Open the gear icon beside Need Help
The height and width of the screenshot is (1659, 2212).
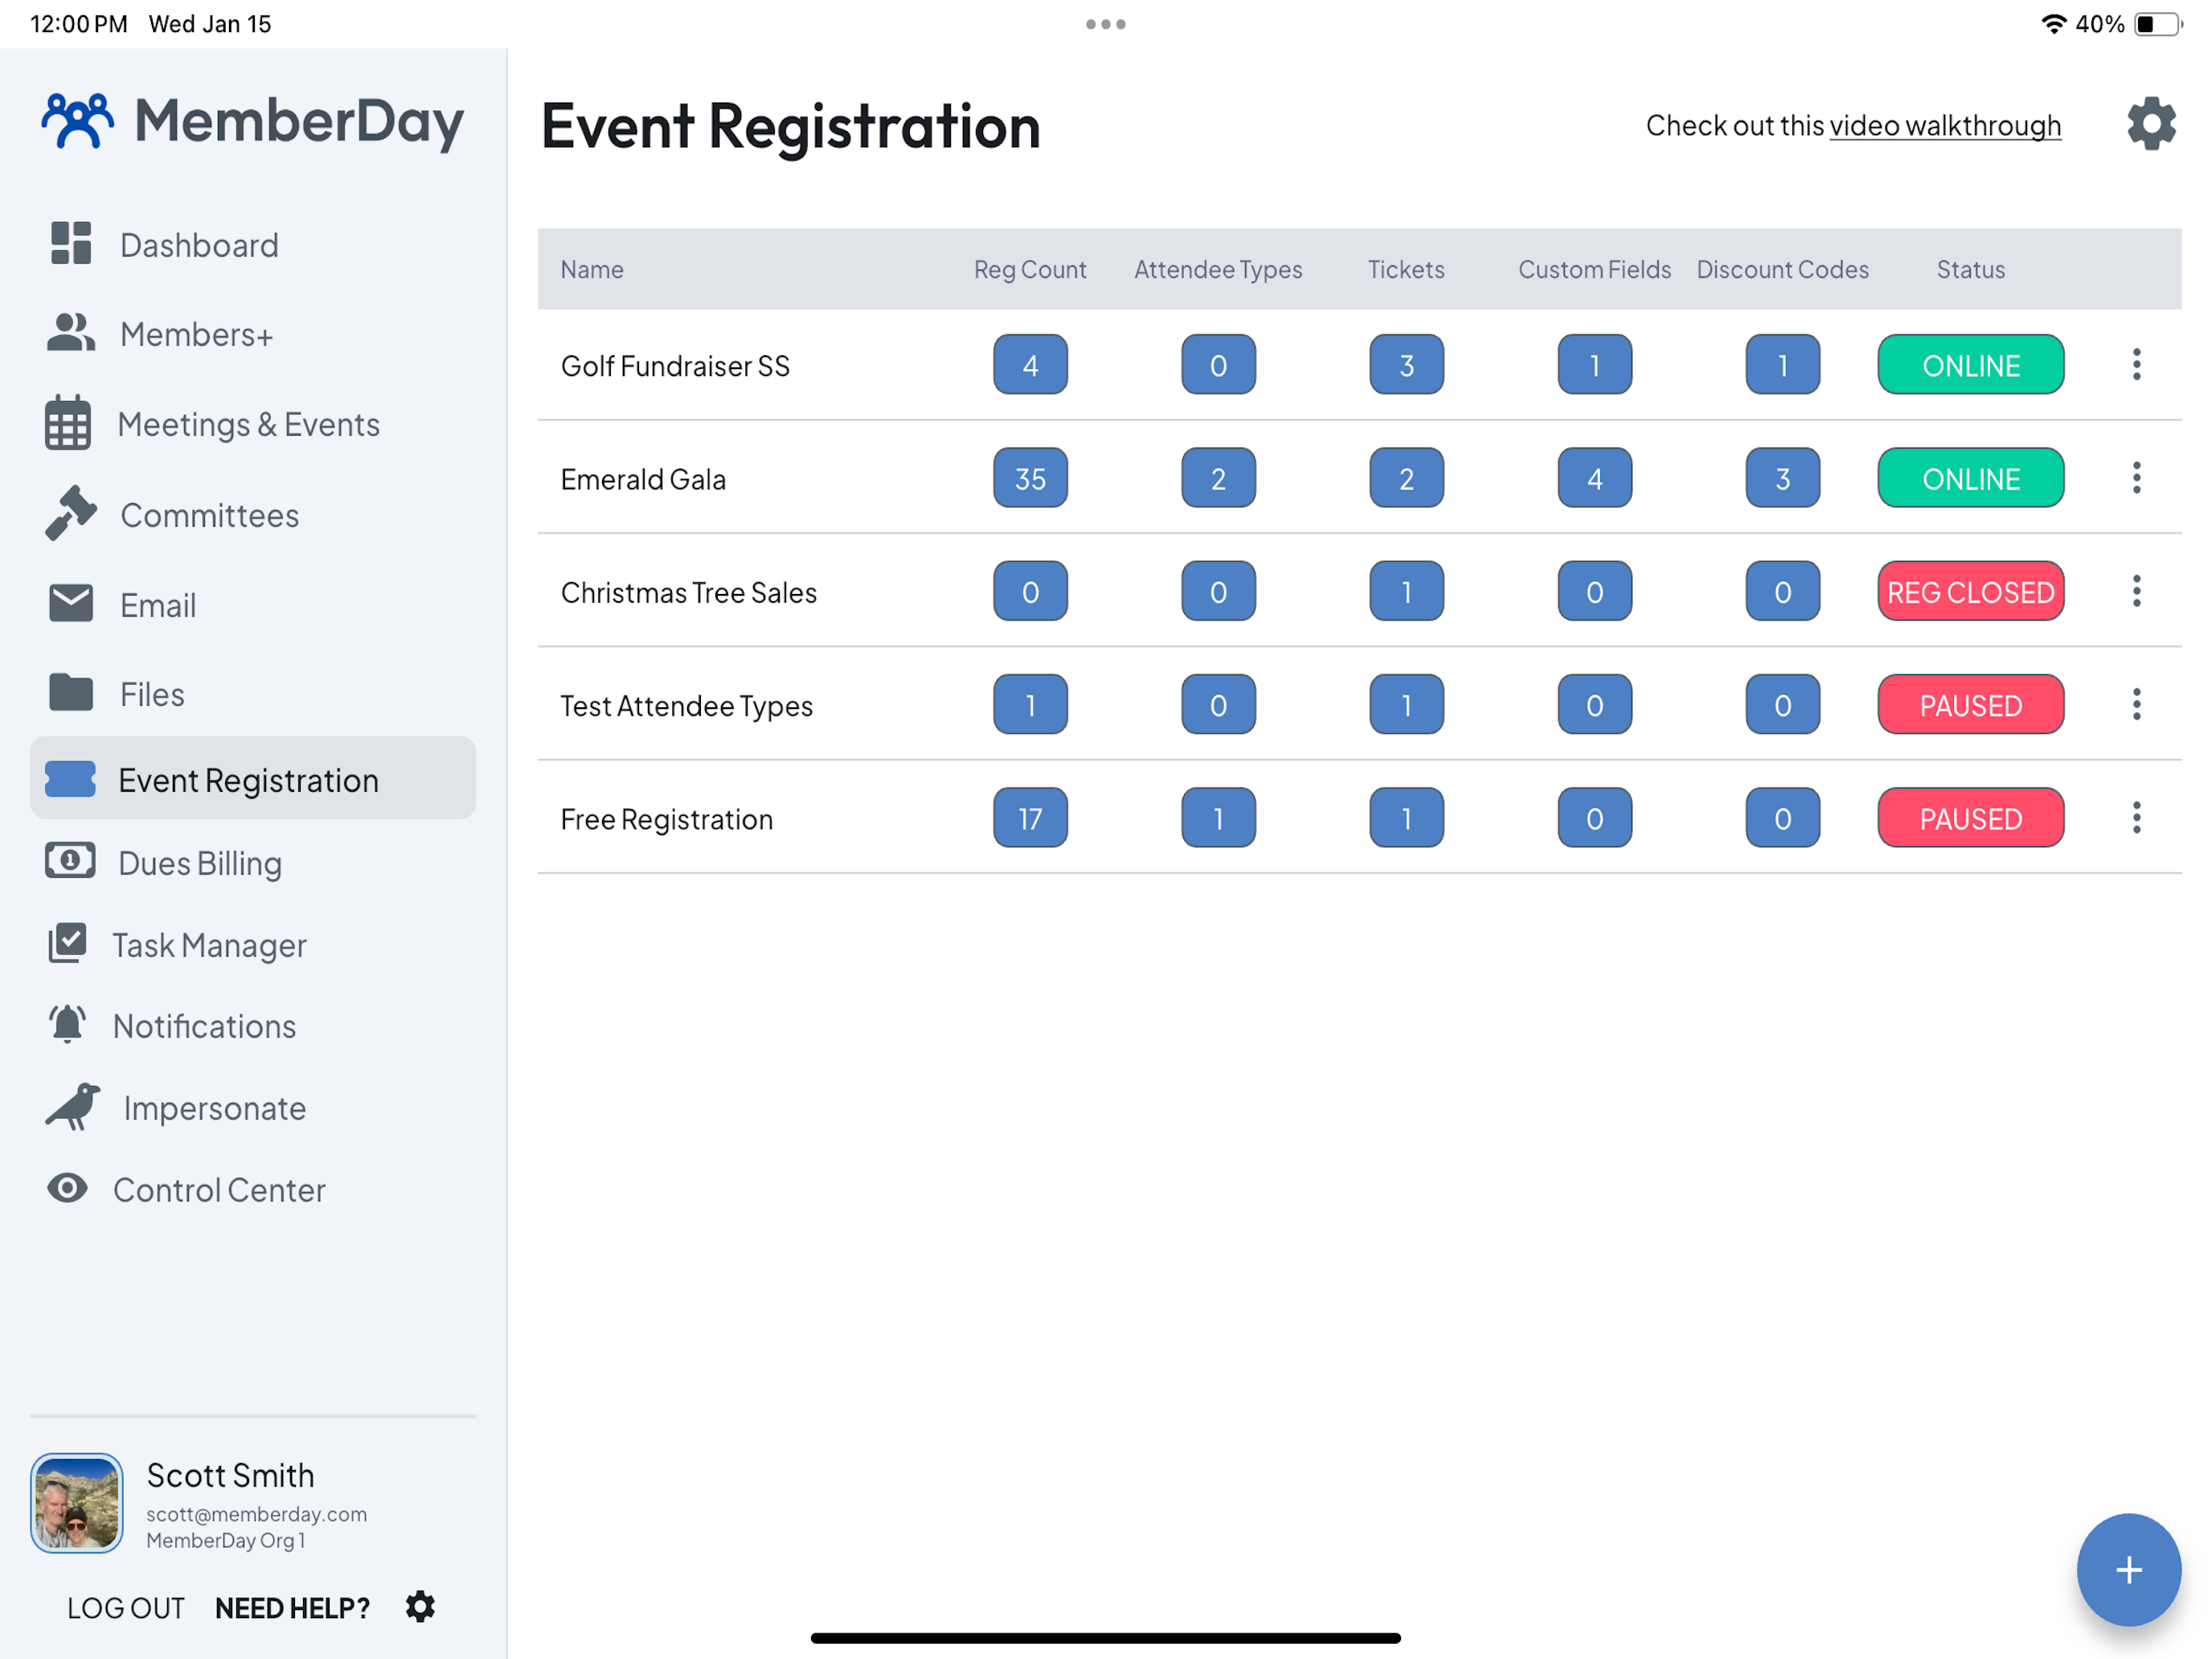point(420,1607)
